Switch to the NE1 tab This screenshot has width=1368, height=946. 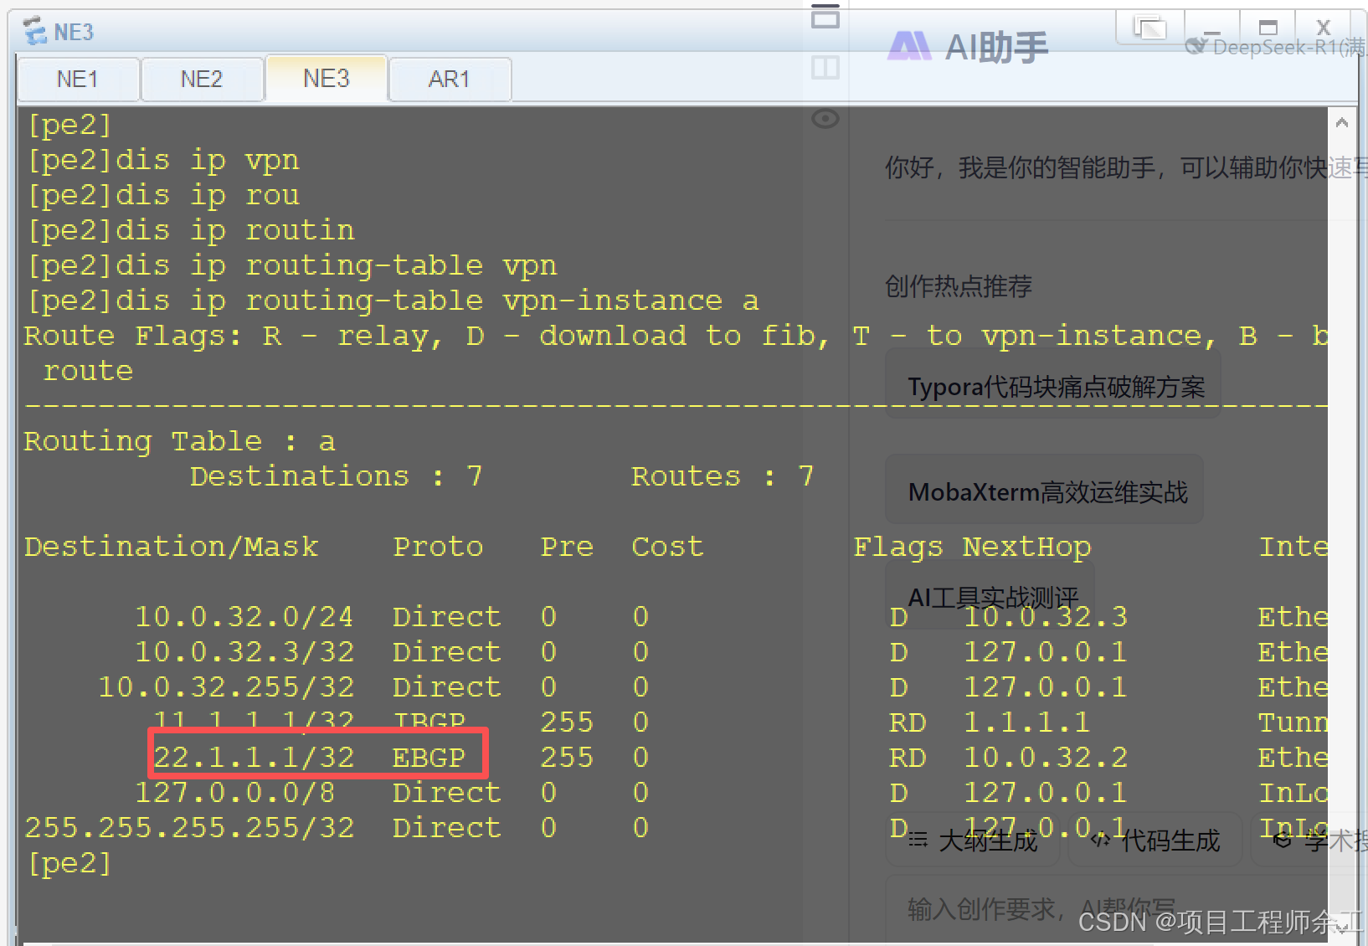pyautogui.click(x=78, y=80)
